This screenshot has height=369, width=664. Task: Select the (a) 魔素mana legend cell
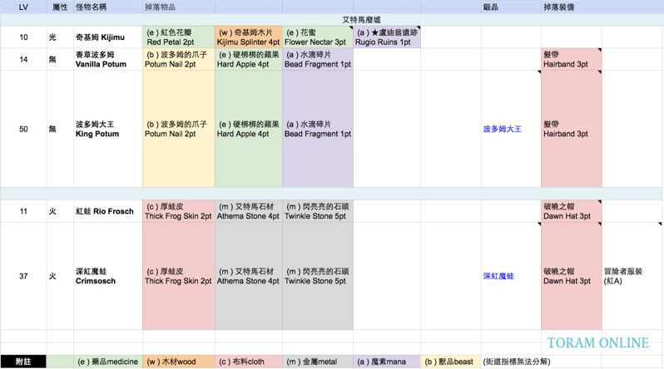pos(387,362)
